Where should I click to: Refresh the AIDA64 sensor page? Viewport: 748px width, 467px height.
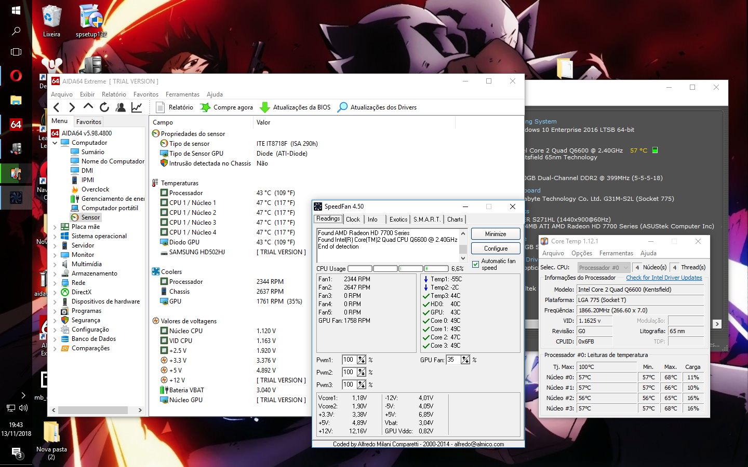click(104, 107)
